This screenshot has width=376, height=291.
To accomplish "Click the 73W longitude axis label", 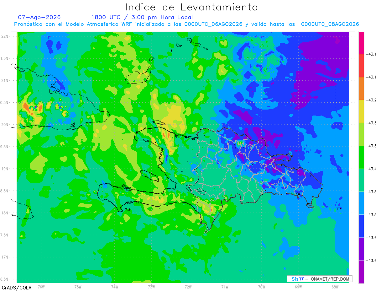I will [x=151, y=287].
